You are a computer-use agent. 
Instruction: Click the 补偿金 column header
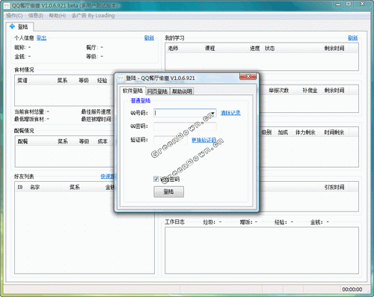coord(310,91)
